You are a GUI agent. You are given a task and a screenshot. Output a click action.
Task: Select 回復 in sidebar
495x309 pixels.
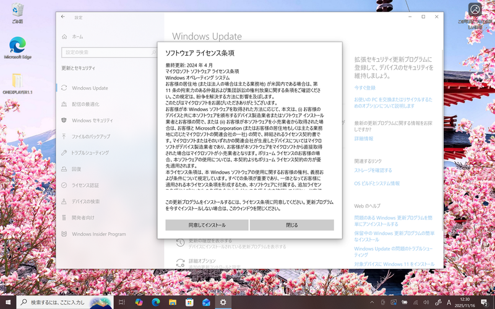click(x=76, y=169)
